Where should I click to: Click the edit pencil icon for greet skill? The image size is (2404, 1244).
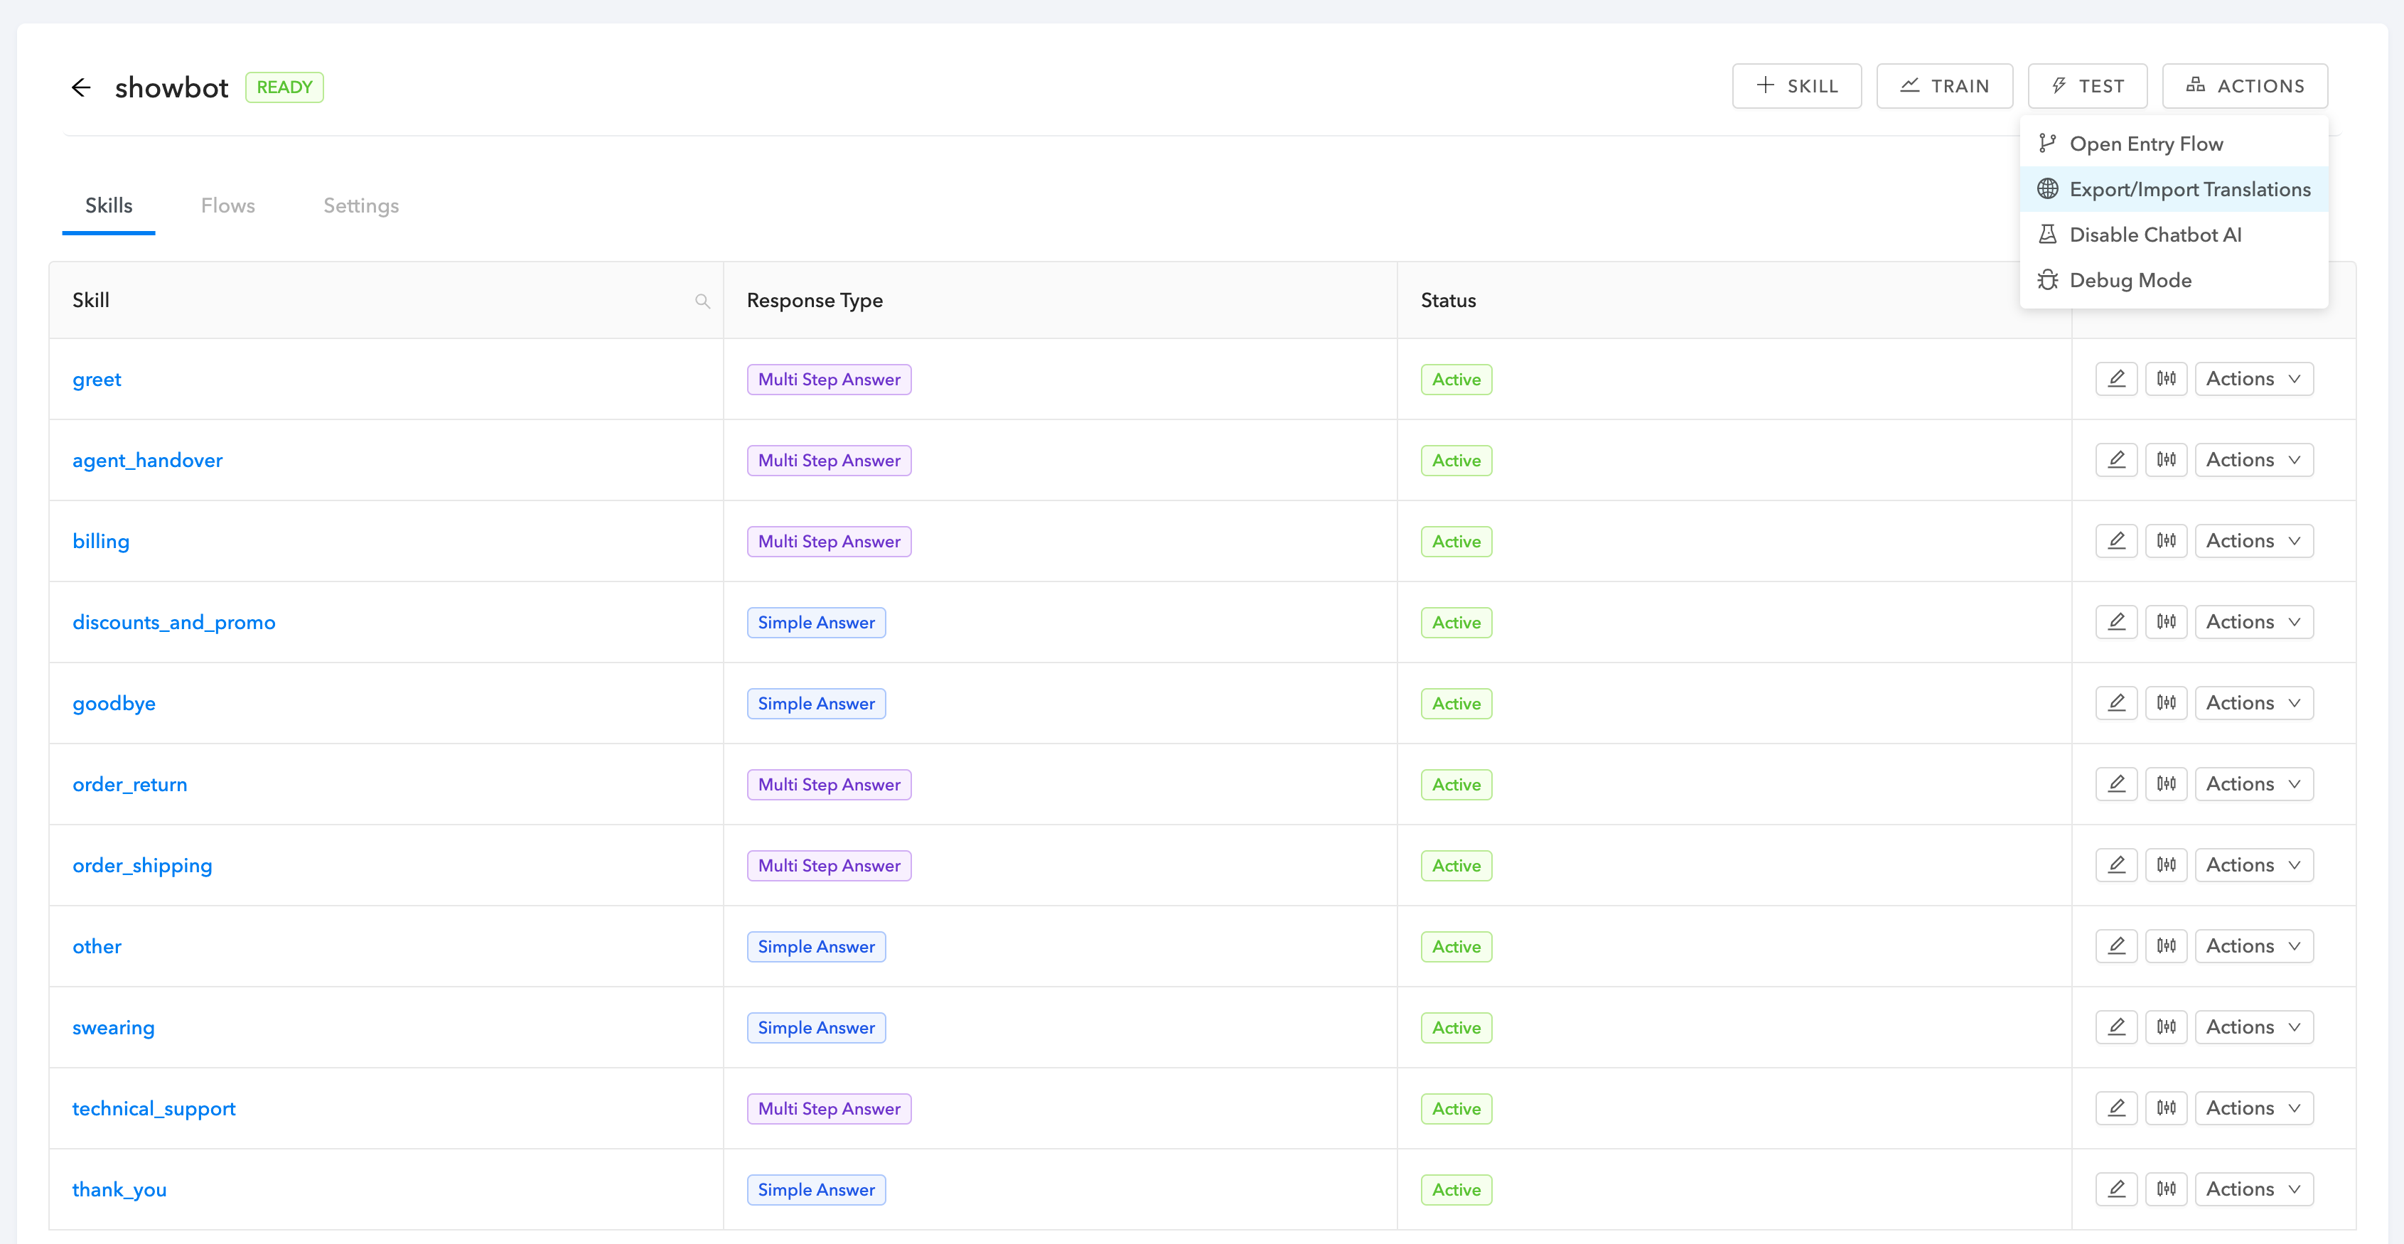pyautogui.click(x=2115, y=379)
